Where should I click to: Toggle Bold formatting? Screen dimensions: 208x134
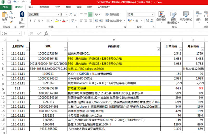tap(30, 21)
